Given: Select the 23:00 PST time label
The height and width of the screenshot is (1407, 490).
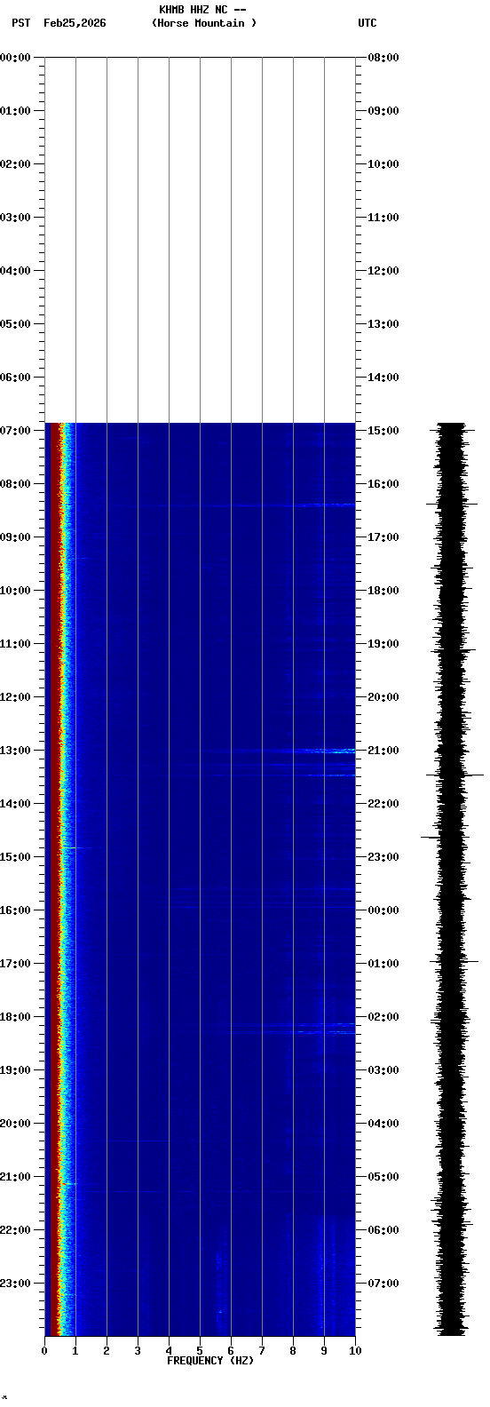Looking at the screenshot, I should 15,1284.
